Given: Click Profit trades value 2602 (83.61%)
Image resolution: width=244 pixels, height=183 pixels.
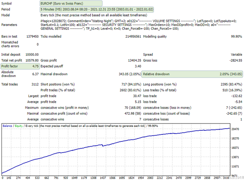Looking at the screenshot, I should [x=130, y=90].
